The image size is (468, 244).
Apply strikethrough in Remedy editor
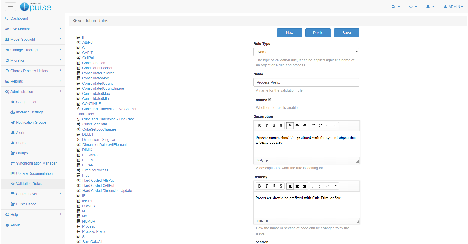point(281,186)
